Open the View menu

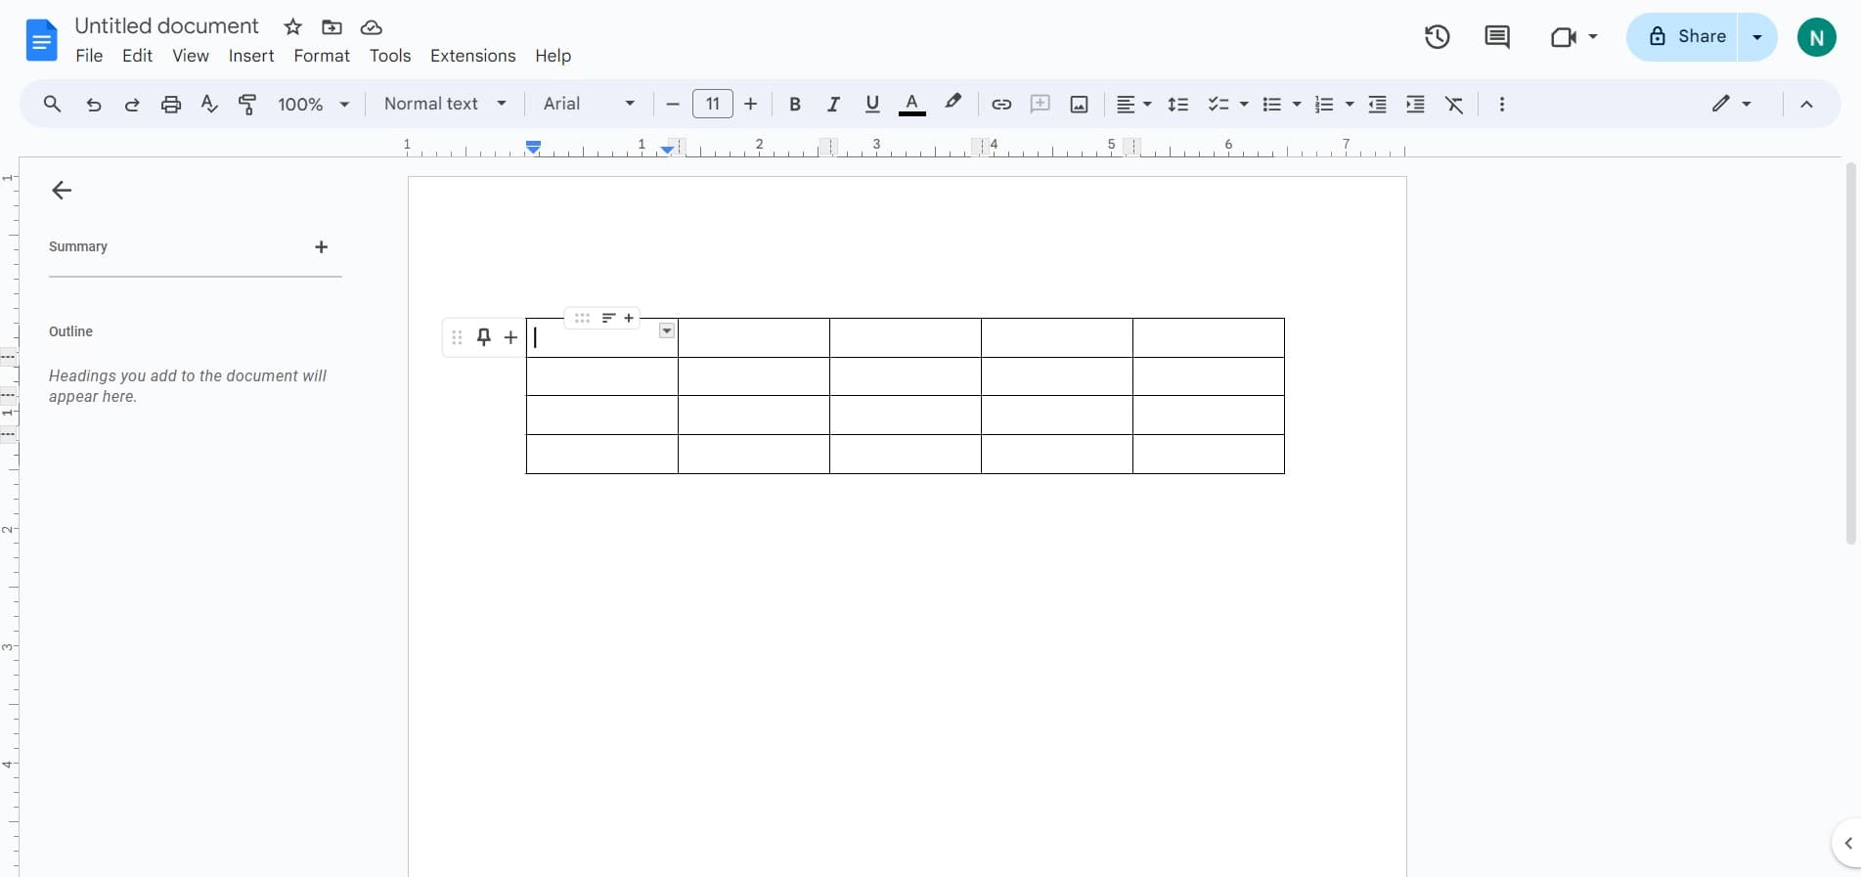[191, 56]
